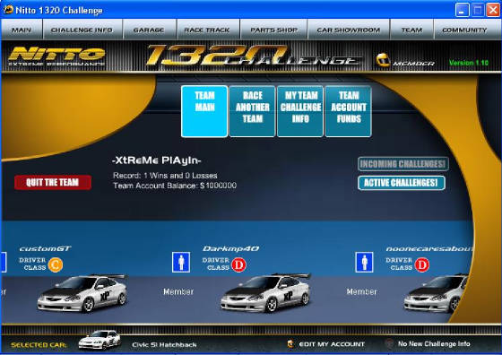The image size is (502, 355).
Task: Click the Darkmp40 member profile icon
Action: point(181,262)
